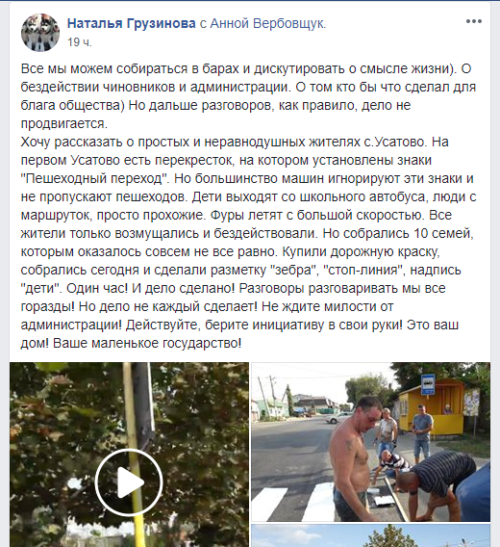Open Наталья Грузинова's profile link
The width and height of the screenshot is (500, 547).
click(132, 23)
